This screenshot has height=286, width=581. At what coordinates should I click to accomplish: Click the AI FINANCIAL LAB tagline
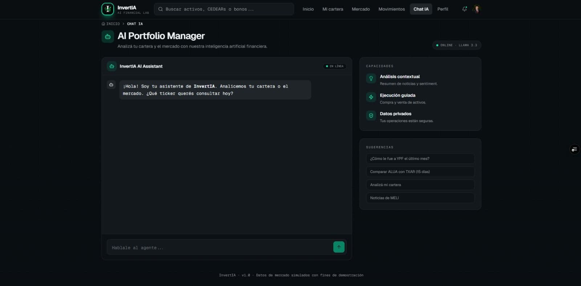point(133,13)
